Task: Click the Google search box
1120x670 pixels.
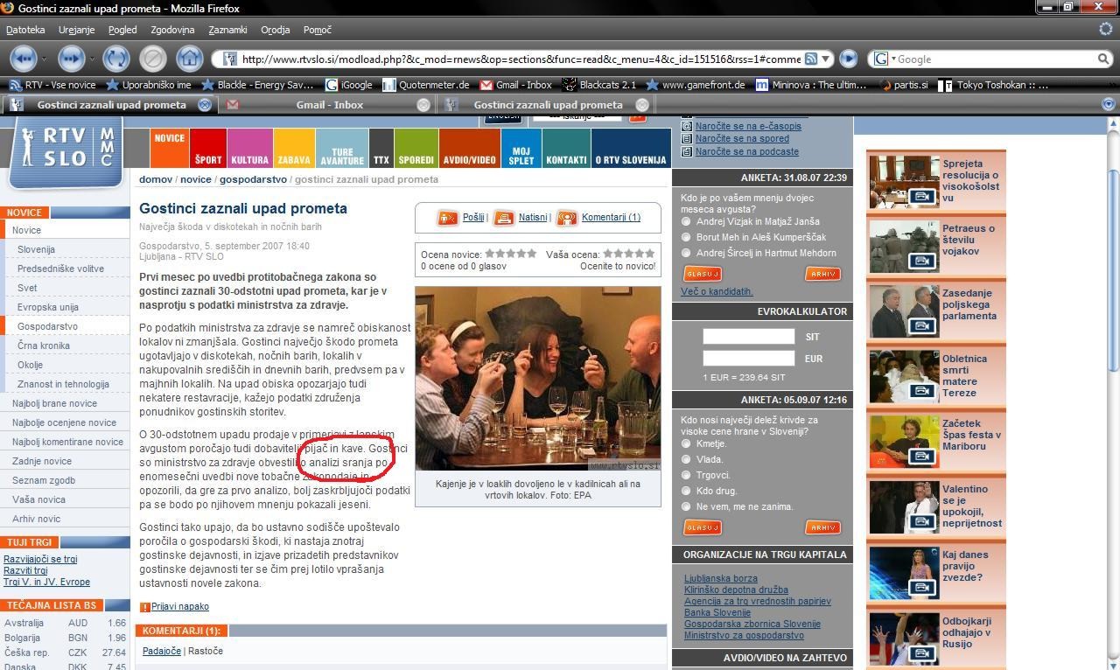Action: point(996,59)
